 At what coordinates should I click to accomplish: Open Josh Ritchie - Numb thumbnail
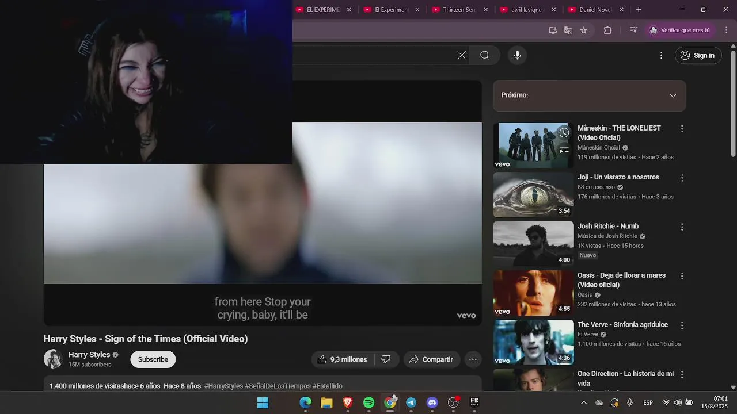tap(533, 244)
